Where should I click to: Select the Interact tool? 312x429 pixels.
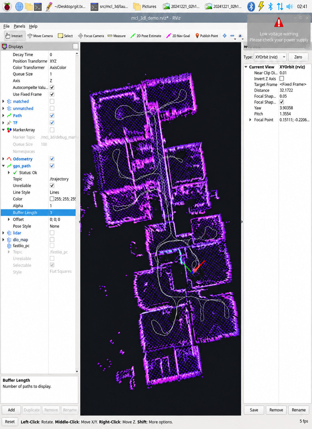(x=14, y=36)
